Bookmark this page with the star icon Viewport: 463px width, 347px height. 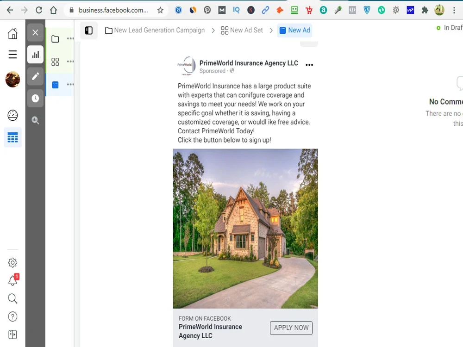(x=160, y=10)
